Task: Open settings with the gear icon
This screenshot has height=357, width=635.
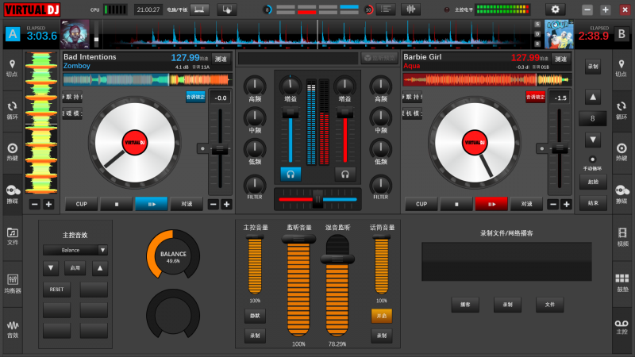Action: [555, 10]
